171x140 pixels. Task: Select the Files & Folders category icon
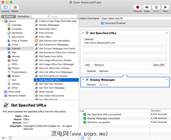9,41
